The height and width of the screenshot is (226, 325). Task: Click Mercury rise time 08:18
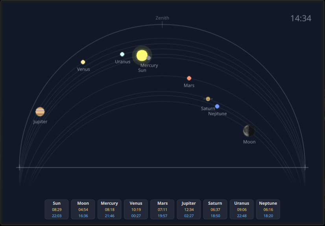pos(109,209)
